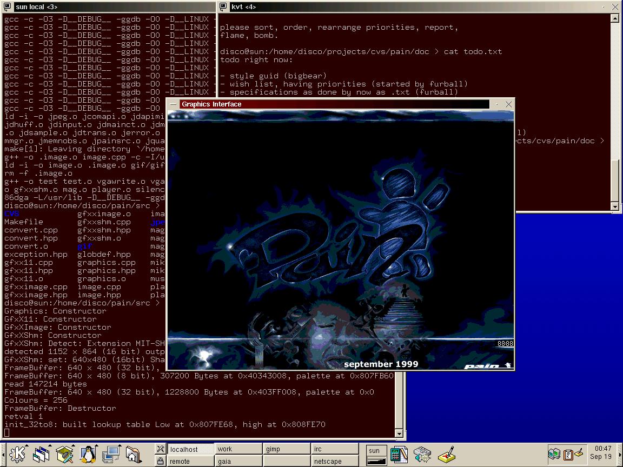Image resolution: width=623 pixels, height=467 pixels.
Task: Click 'read 147214 bytes' output line
Action: 45,384
